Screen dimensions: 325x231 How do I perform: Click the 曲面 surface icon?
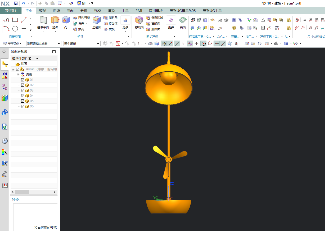183,20
